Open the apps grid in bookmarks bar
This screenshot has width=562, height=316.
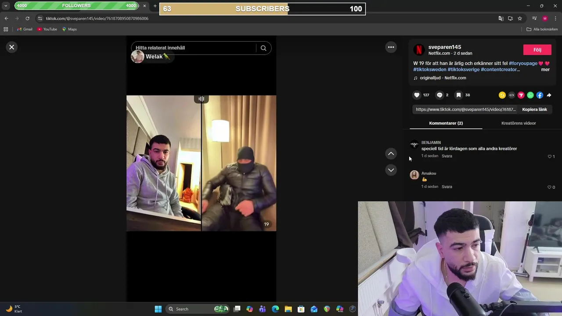6,29
